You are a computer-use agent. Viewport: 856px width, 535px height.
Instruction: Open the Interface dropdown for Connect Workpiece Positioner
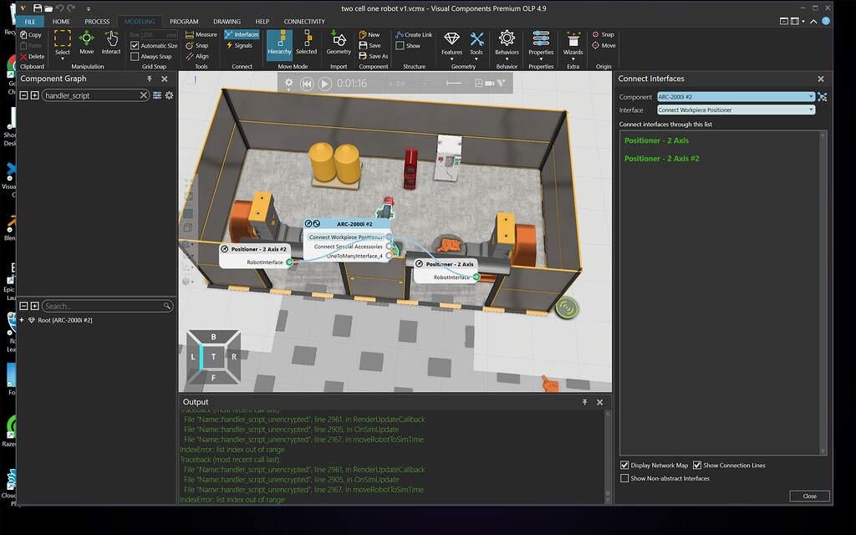point(736,110)
